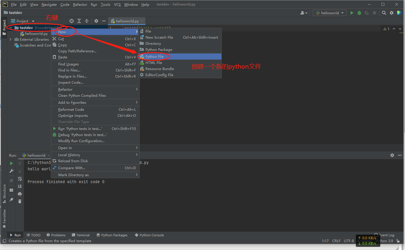Expand Add to Favorites submenu
Screen dimensions: 405x250
95,102
